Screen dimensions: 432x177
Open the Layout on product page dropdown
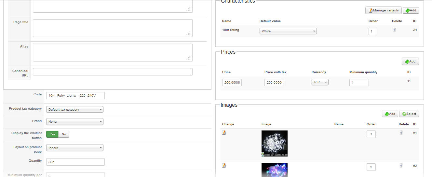tap(75, 148)
